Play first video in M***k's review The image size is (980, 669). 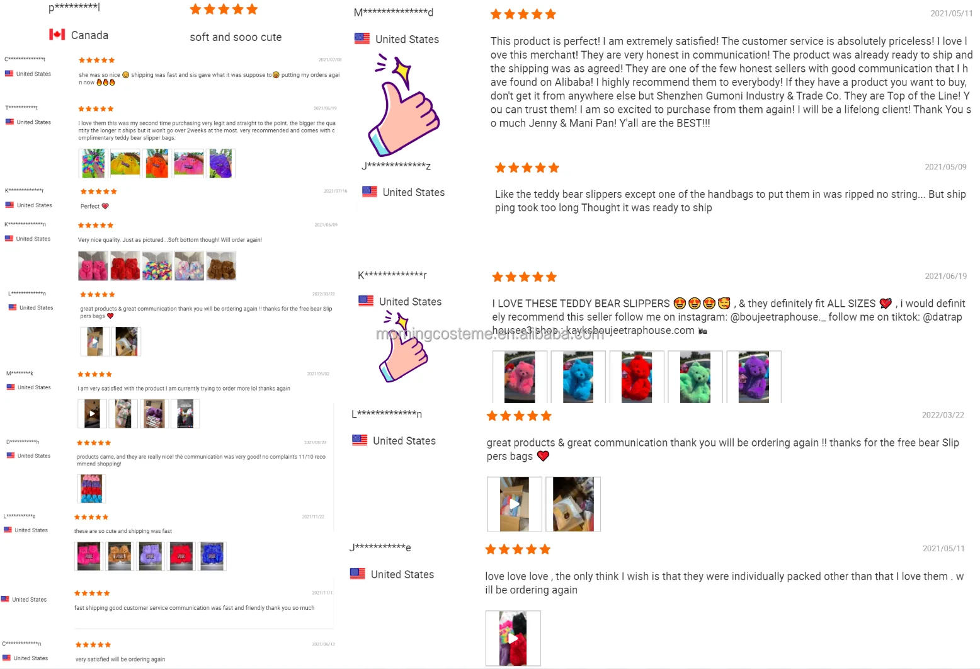[x=92, y=414]
